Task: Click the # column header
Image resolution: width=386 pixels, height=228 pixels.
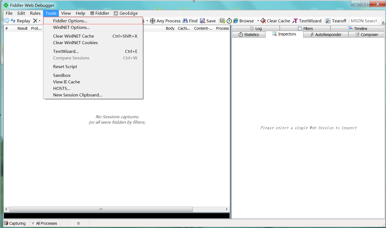Action: tap(10, 28)
